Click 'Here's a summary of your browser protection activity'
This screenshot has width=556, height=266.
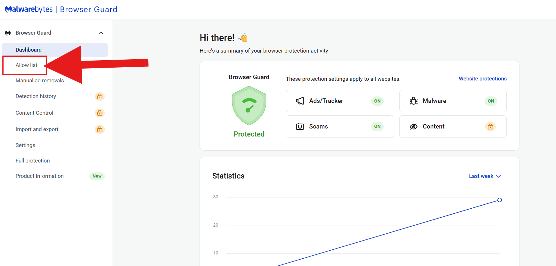point(264,51)
